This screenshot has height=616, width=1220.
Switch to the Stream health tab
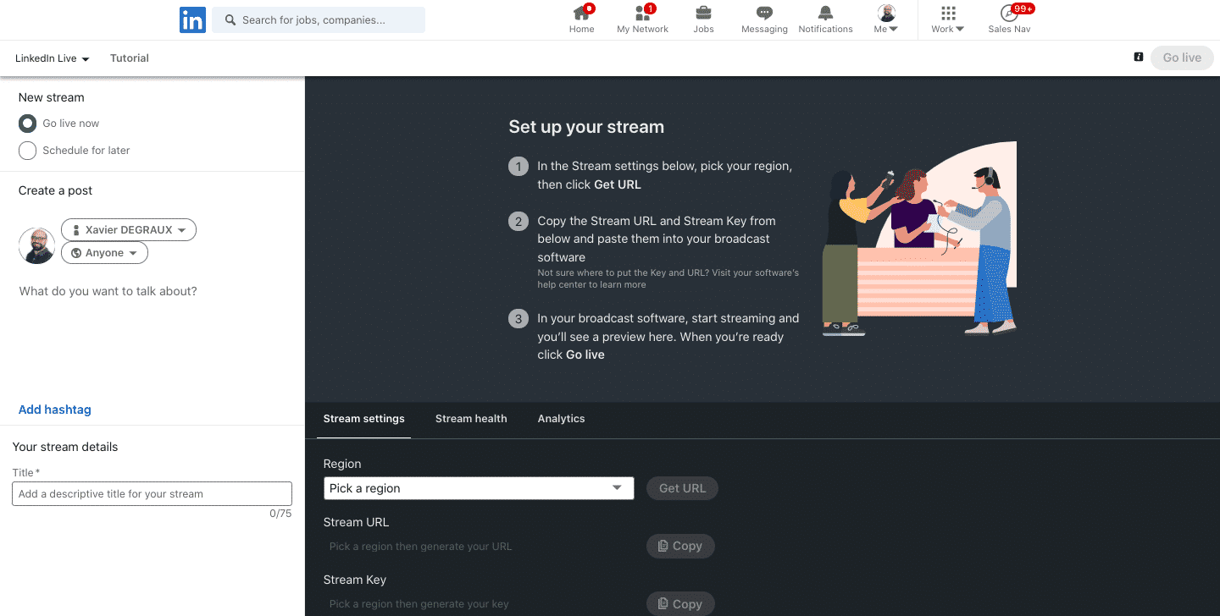coord(471,419)
